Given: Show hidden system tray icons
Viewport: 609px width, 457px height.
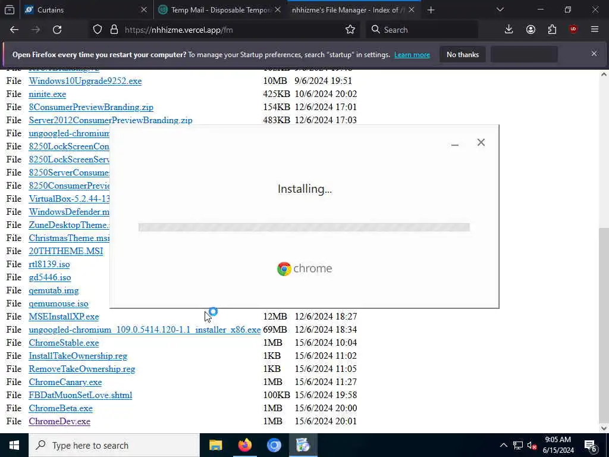Looking at the screenshot, I should tap(503, 445).
